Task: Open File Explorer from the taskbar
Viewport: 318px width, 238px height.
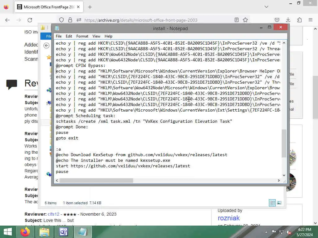Action: (44, 232)
